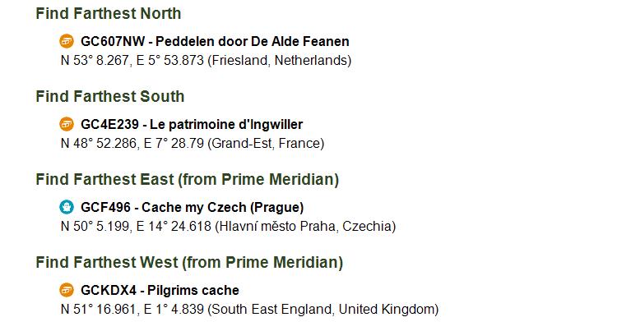Click the teal virtual cache ghost icon
617x331 pixels.
(67, 207)
